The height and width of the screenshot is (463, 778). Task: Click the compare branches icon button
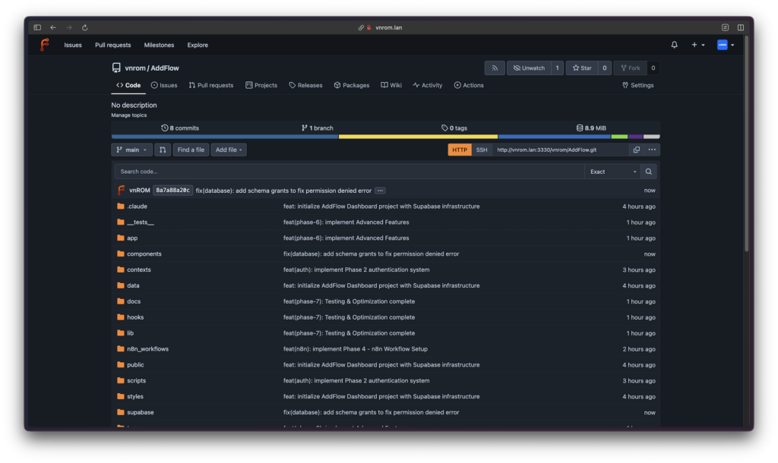163,150
